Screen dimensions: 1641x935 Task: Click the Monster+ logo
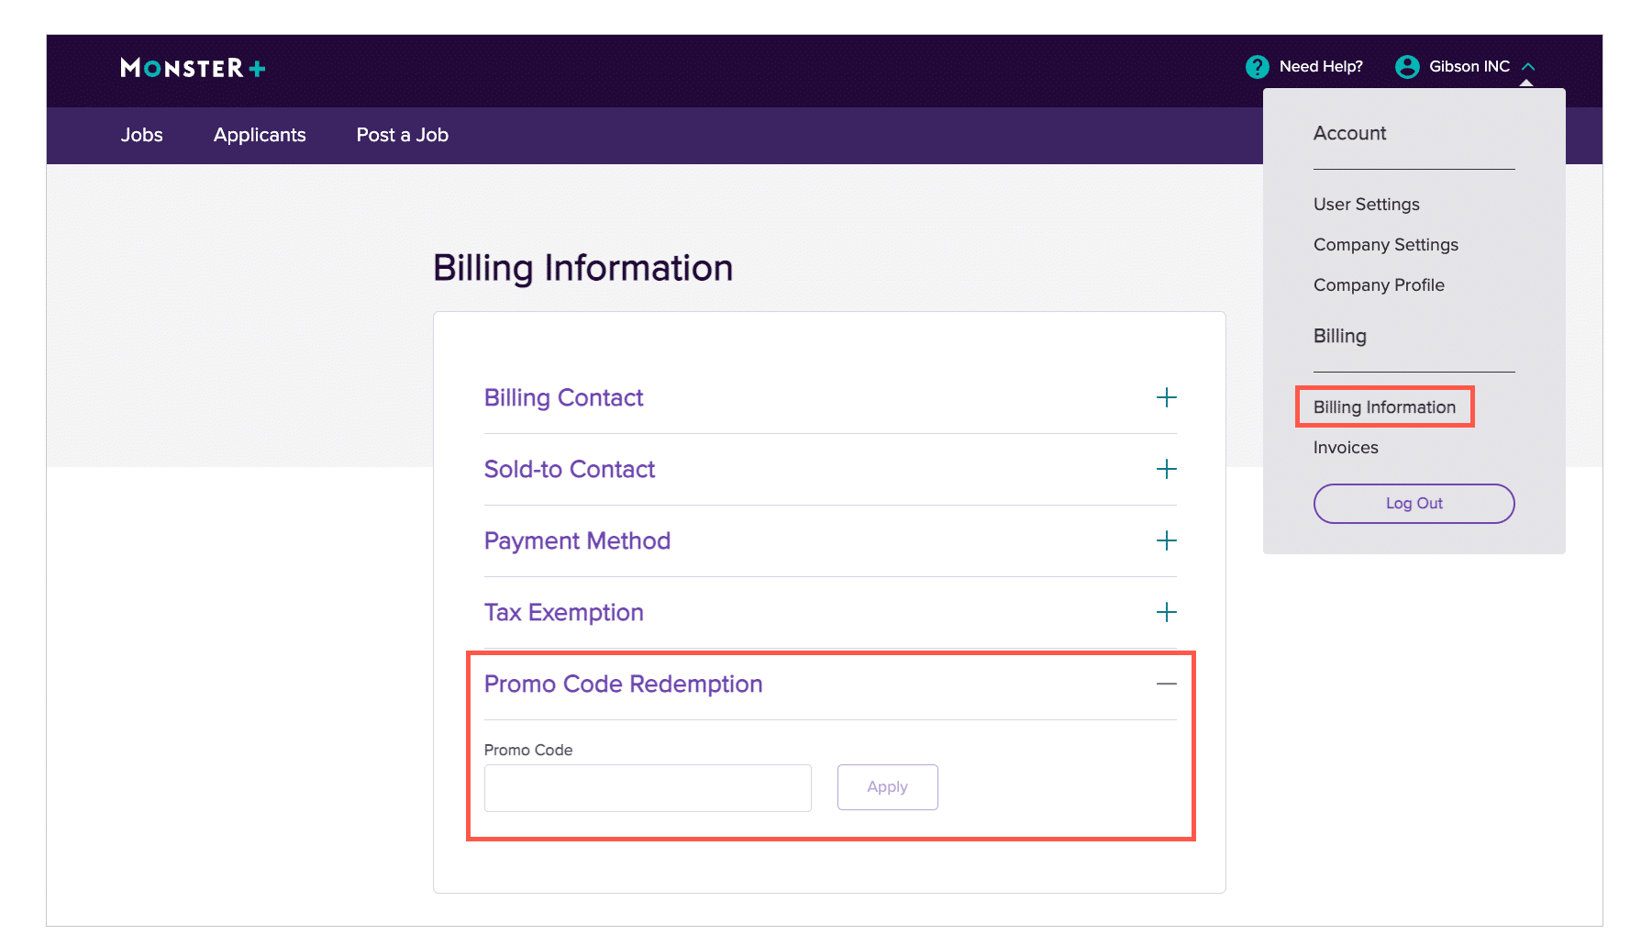coord(193,68)
